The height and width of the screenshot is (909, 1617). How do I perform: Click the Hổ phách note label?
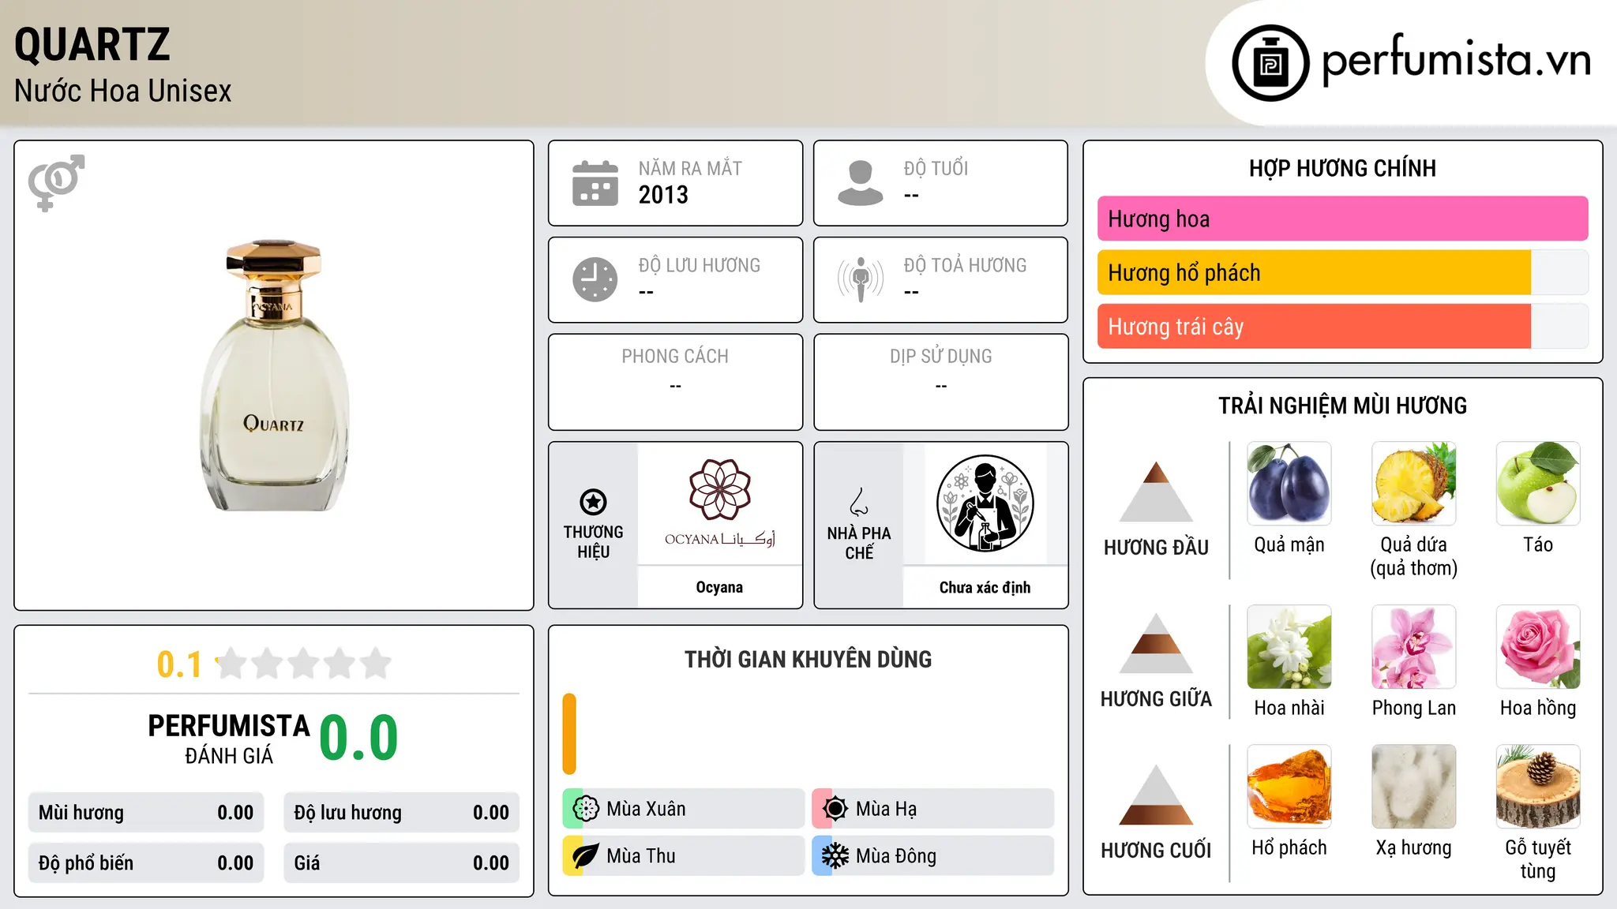click(x=1289, y=848)
